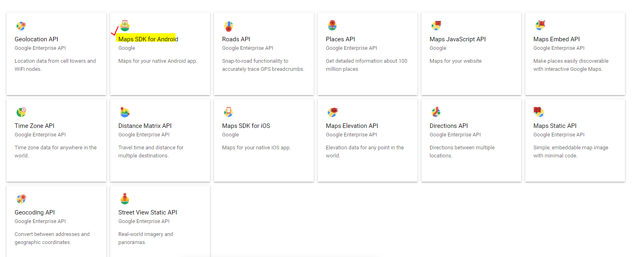Screen dimensions: 642x257
Task: Click 'Convert between addresses' description
Action: tap(52, 238)
